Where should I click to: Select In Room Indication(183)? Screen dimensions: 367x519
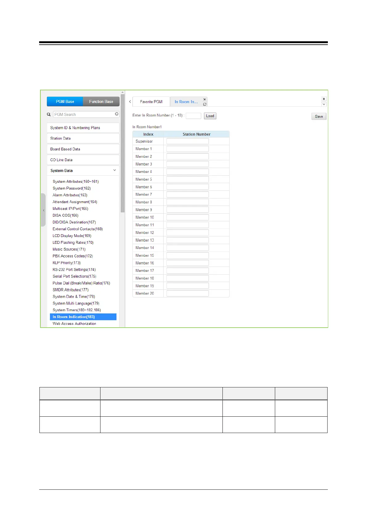tap(83, 317)
